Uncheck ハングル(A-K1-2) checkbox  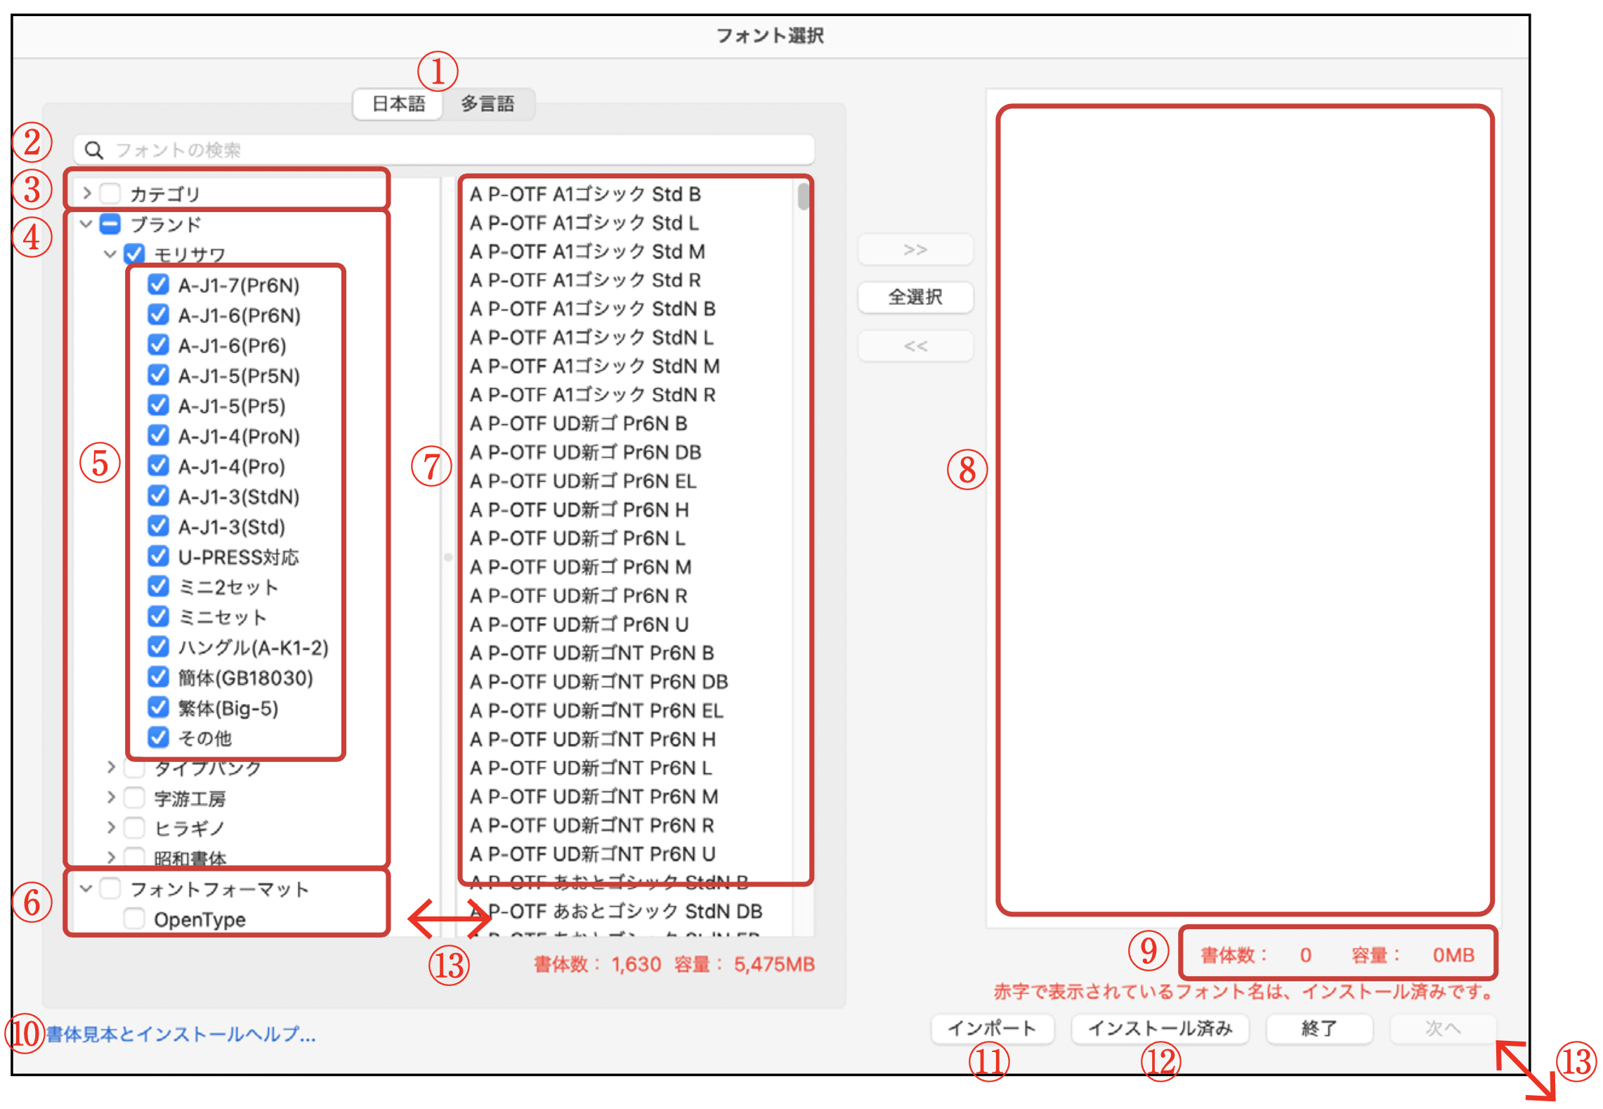158,647
